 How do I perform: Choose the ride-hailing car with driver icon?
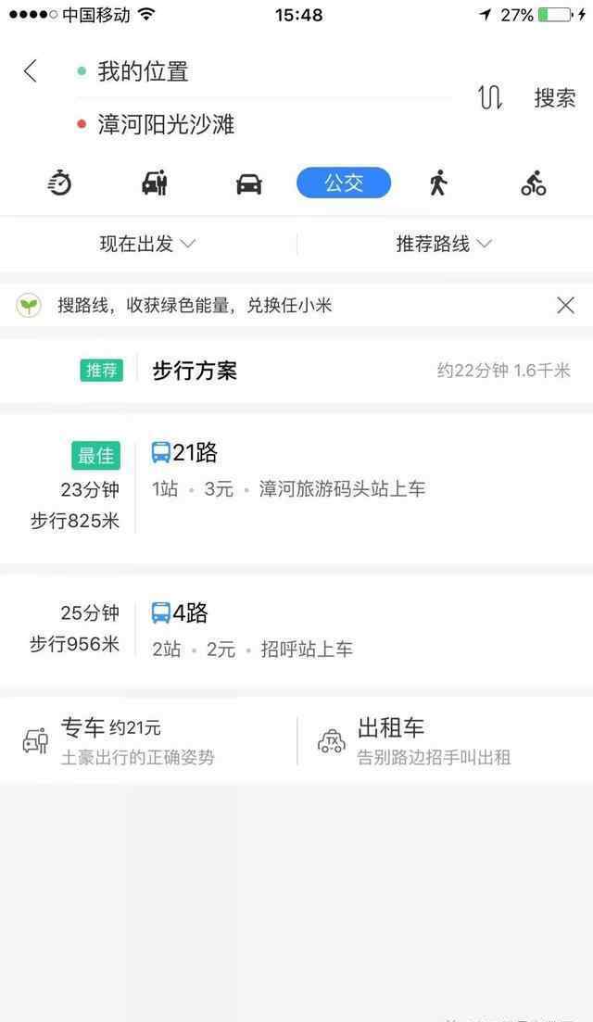(x=155, y=183)
